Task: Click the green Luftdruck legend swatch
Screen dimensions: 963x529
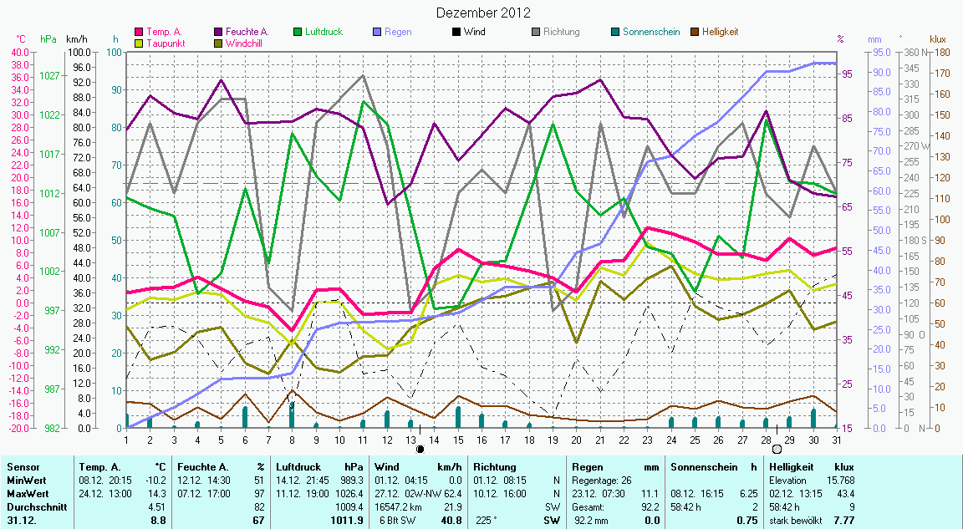Action: (298, 32)
